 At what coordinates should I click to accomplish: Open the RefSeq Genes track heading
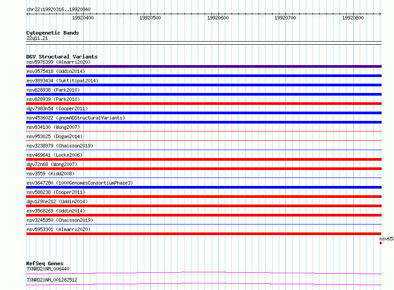[45, 263]
